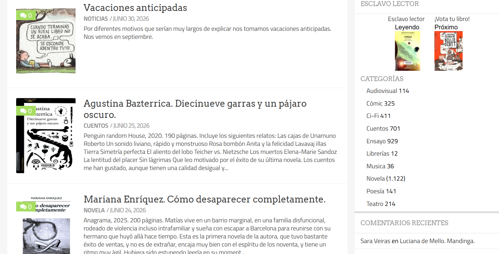Image resolution: width=499 pixels, height=254 pixels.
Task: Select the Cómic category
Action: 374,104
